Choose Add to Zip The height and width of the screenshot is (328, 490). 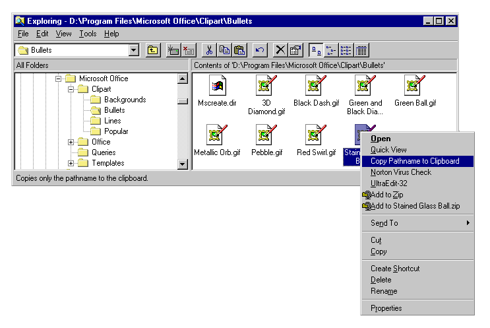pos(417,195)
